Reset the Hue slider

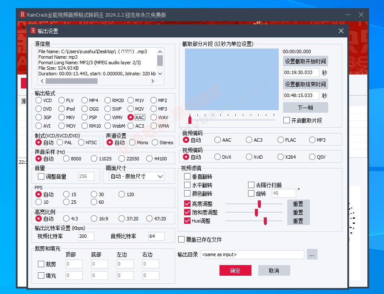(x=298, y=221)
